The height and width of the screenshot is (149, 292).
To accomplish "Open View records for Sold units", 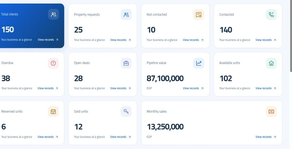I will pyautogui.click(x=120, y=137).
